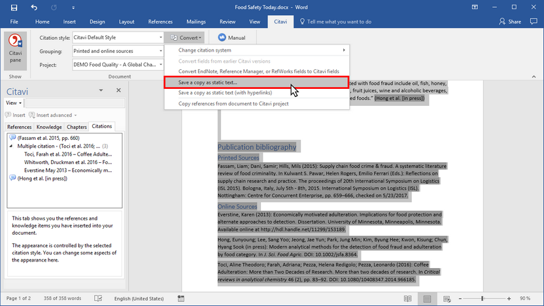Open the File tab

(14, 22)
